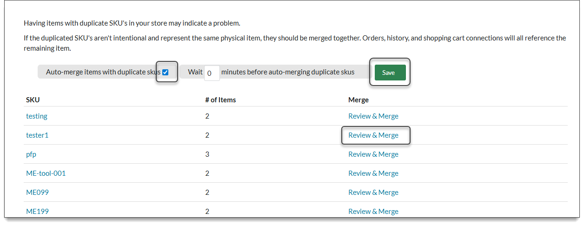Image resolution: width=584 pixels, height=226 pixels.
Task: Open the tester1 SKU link
Action: (x=37, y=135)
